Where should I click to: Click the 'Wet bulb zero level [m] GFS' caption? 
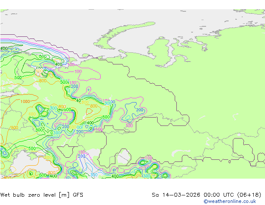pyautogui.click(x=42, y=195)
